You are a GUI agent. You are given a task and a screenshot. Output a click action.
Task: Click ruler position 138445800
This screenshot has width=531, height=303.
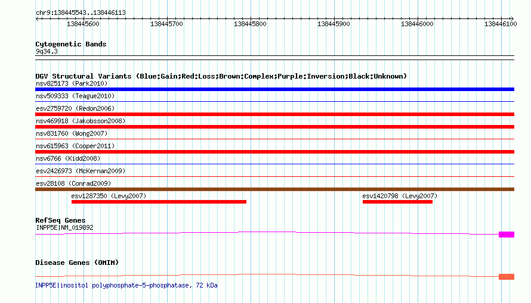(x=250, y=24)
